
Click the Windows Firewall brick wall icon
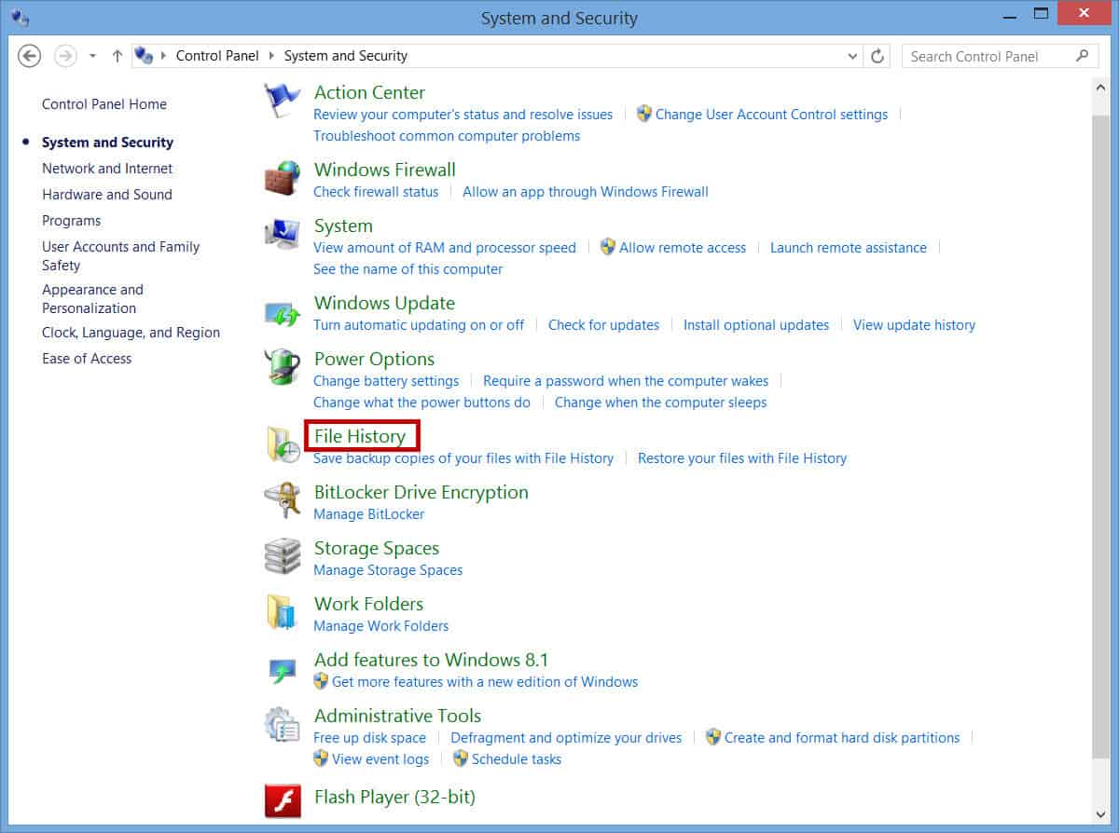click(283, 177)
